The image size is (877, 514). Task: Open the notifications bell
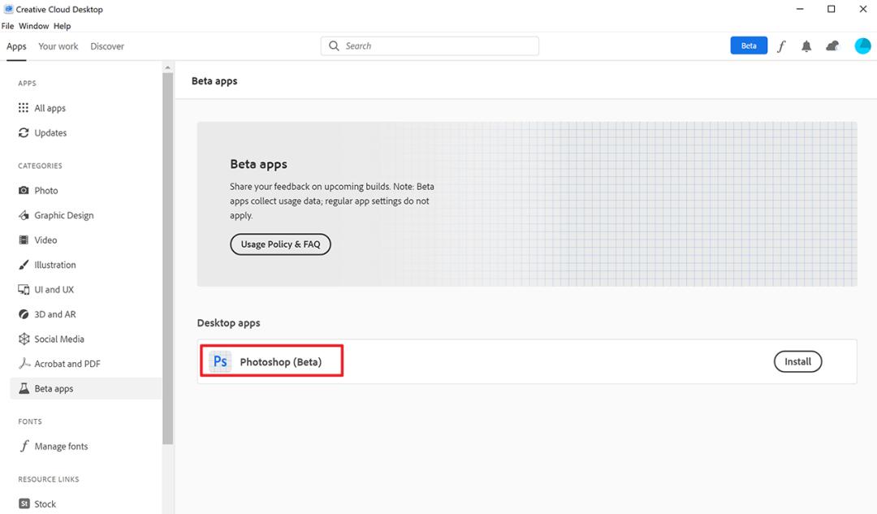click(806, 46)
